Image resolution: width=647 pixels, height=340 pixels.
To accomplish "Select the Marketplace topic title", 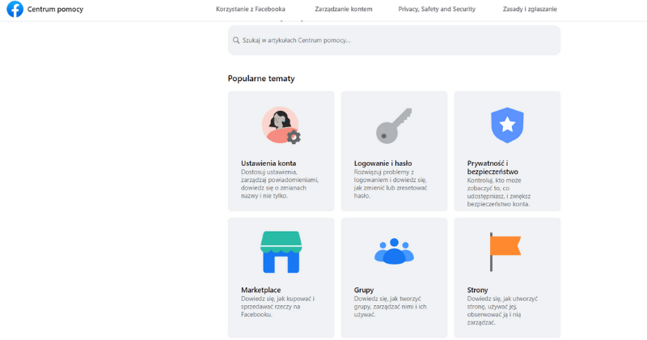I will (260, 290).
